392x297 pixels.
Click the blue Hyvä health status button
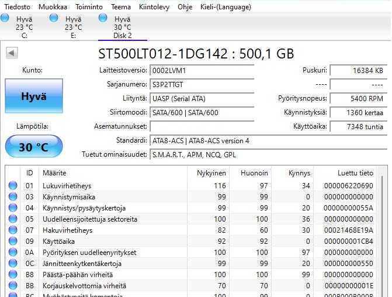[34, 96]
